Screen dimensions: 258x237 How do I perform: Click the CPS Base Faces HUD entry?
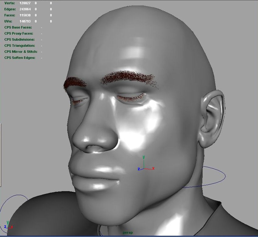coord(18,27)
